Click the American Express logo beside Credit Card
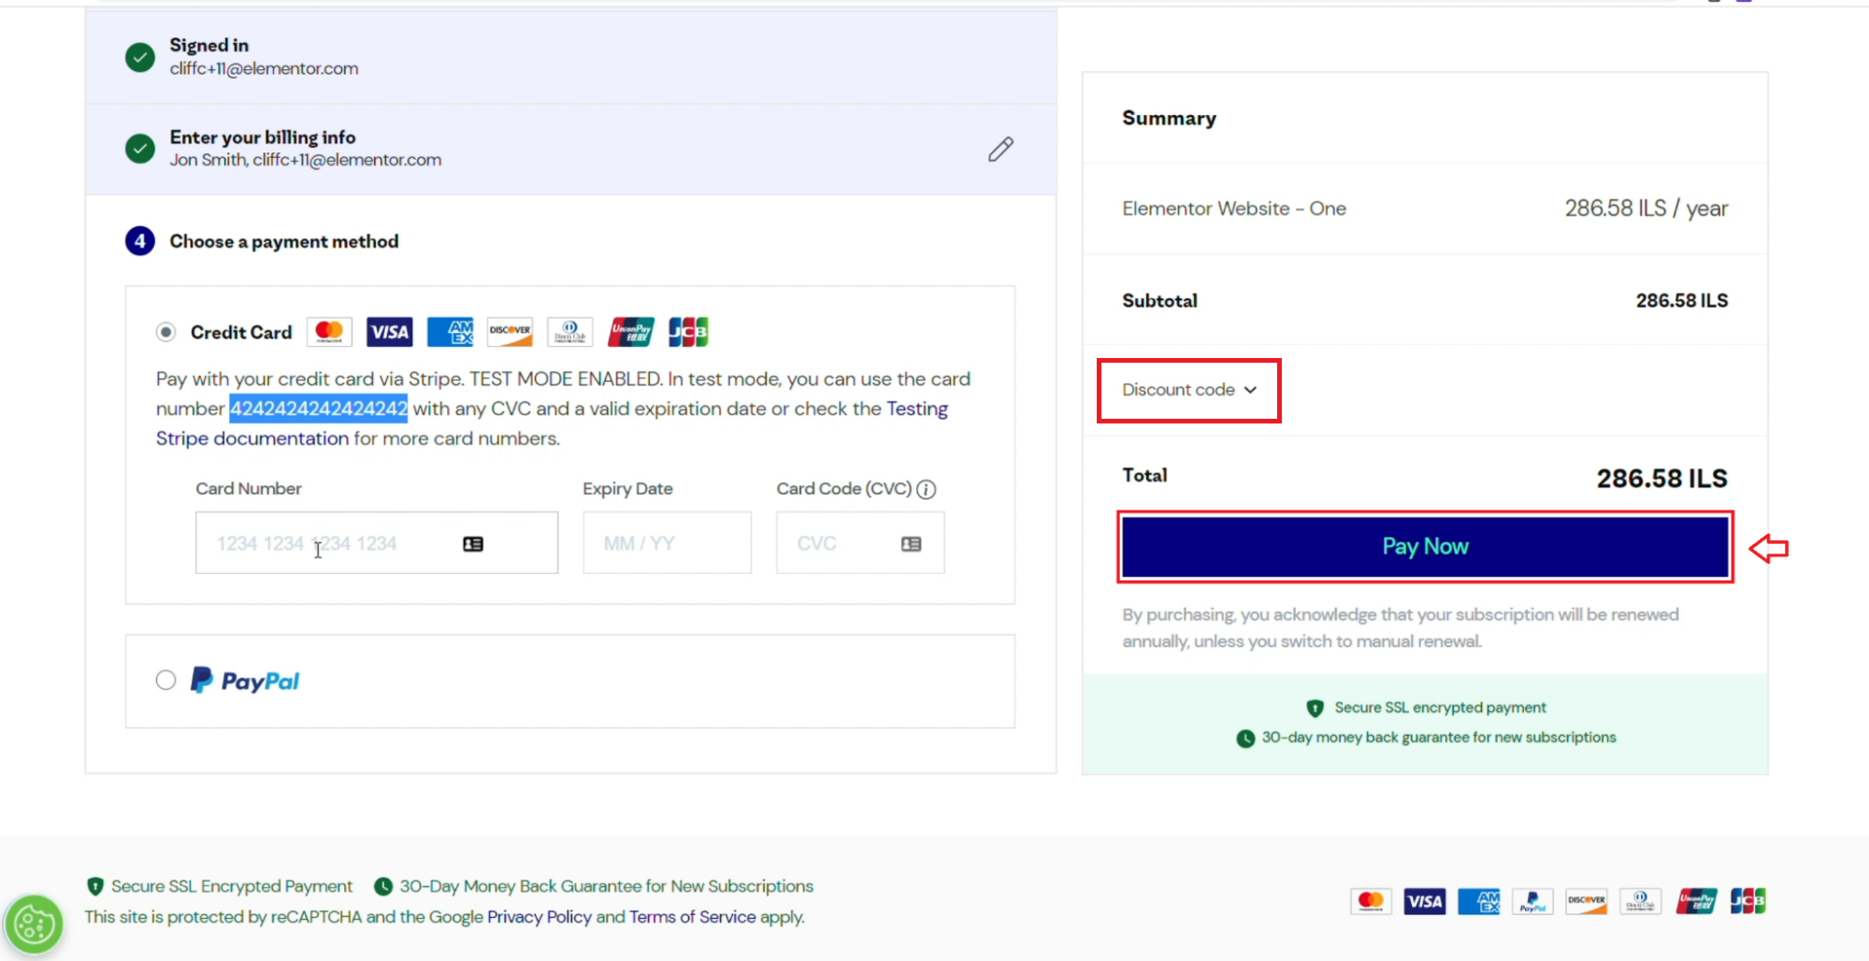This screenshot has width=1869, height=961. tap(450, 332)
